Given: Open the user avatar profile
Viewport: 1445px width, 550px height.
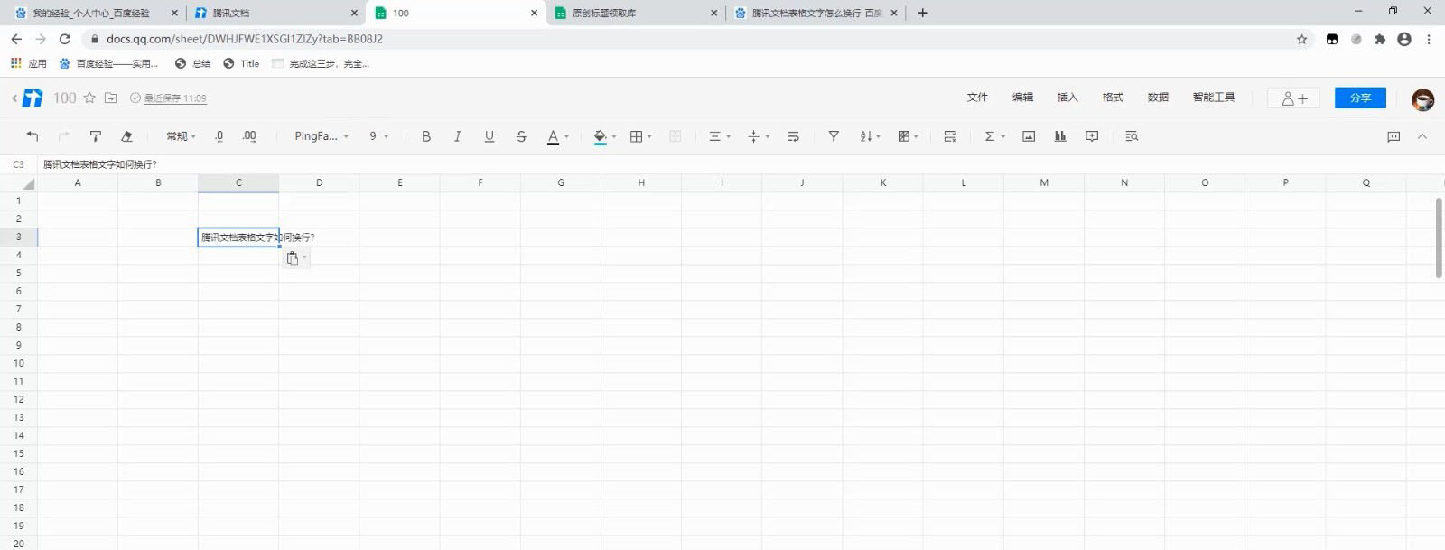Looking at the screenshot, I should 1422,99.
